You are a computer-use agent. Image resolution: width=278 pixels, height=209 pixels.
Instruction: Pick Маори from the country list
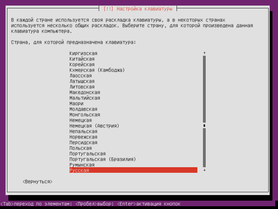[x=76, y=104]
